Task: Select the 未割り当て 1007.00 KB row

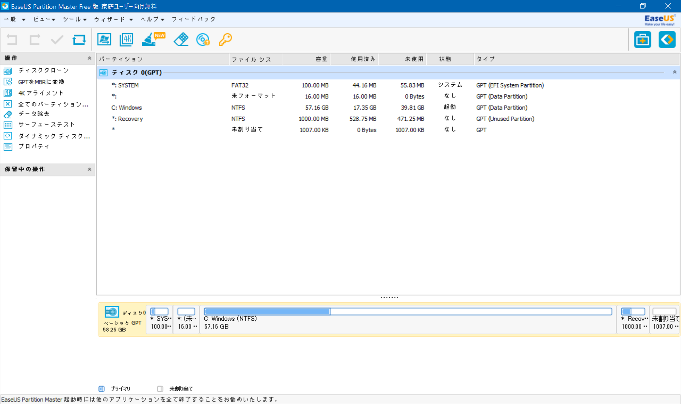Action: click(x=388, y=130)
